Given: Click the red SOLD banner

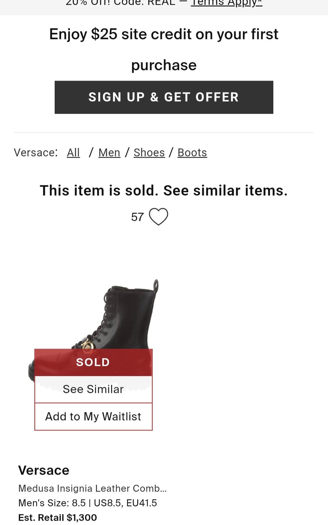Looking at the screenshot, I should point(93,362).
